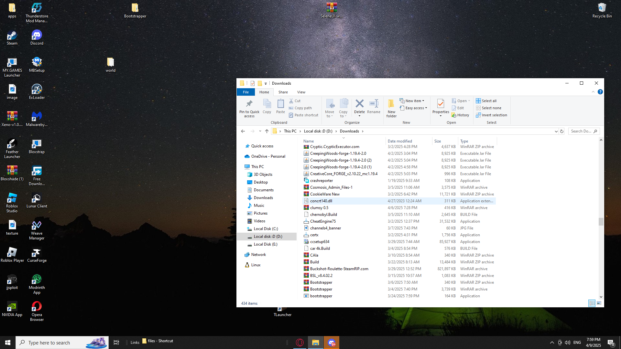Open the Share ribbon tab

point(283,92)
